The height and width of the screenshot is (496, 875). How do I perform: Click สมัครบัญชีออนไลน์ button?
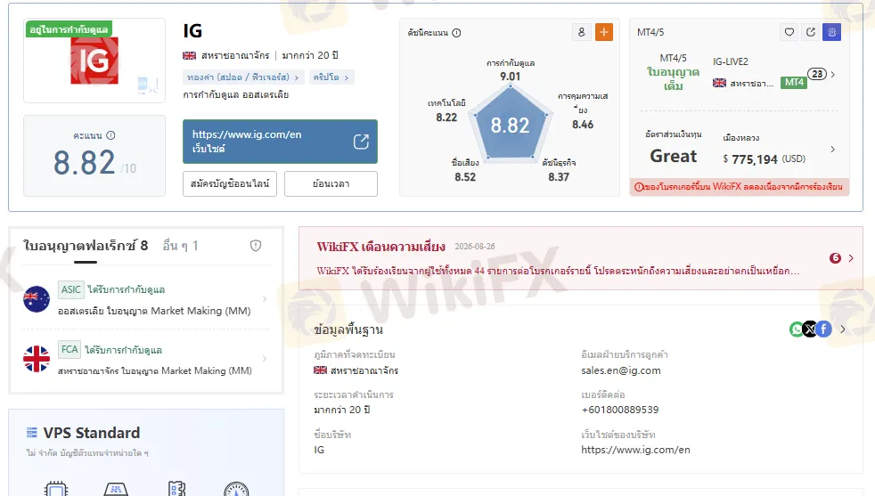(230, 183)
